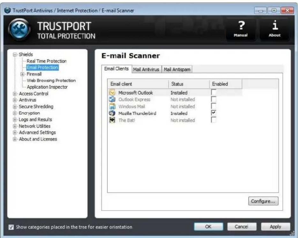298x238 pixels.
Task: Click the Apply button
Action: (275, 227)
